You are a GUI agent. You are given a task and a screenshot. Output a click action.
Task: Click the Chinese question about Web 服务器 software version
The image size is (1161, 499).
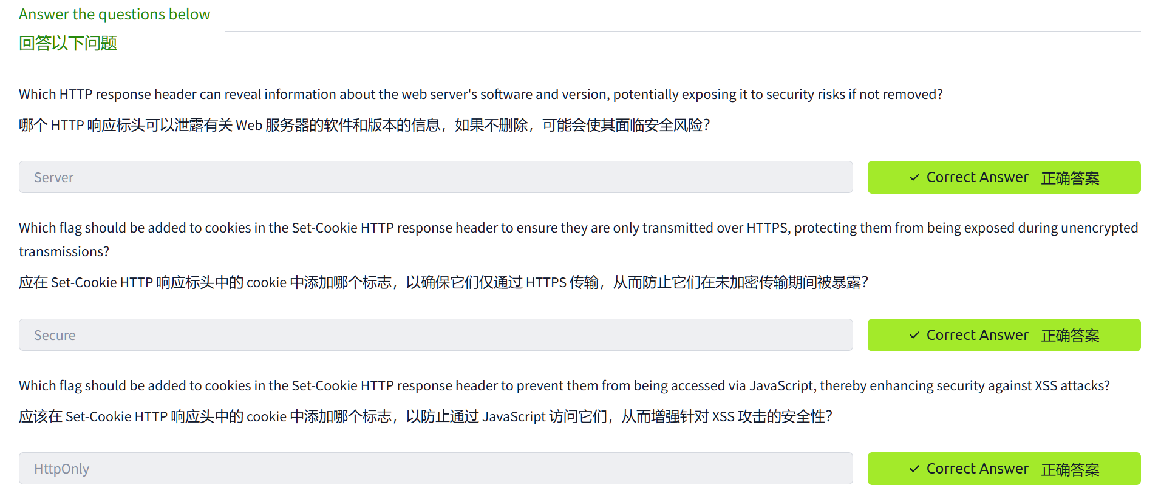[x=364, y=125]
